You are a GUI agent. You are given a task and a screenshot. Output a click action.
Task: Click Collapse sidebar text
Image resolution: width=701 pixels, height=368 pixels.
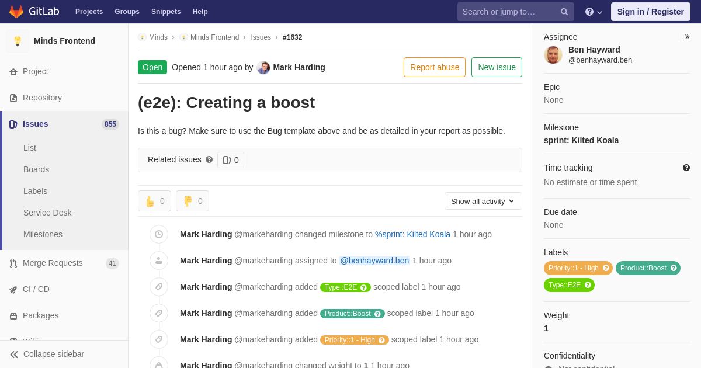(x=54, y=354)
